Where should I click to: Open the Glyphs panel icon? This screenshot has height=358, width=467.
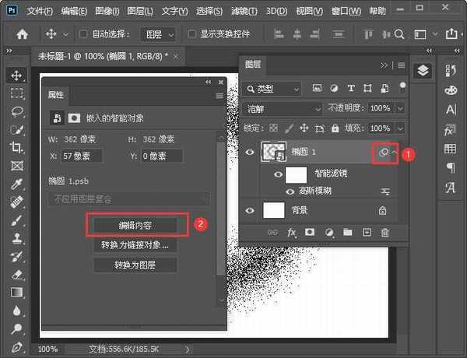pyautogui.click(x=450, y=188)
